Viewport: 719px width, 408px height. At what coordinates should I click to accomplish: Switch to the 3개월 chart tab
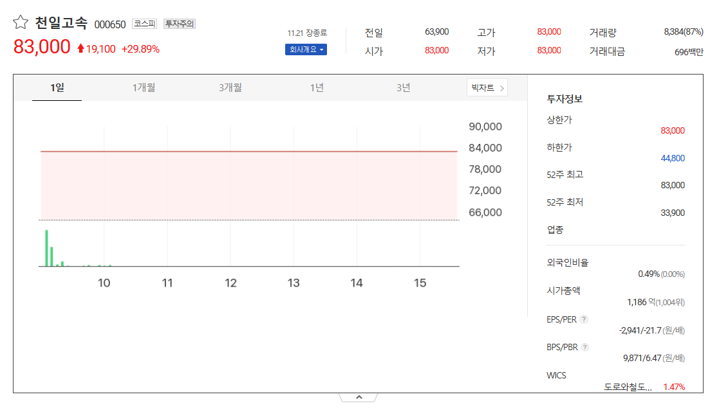click(230, 87)
